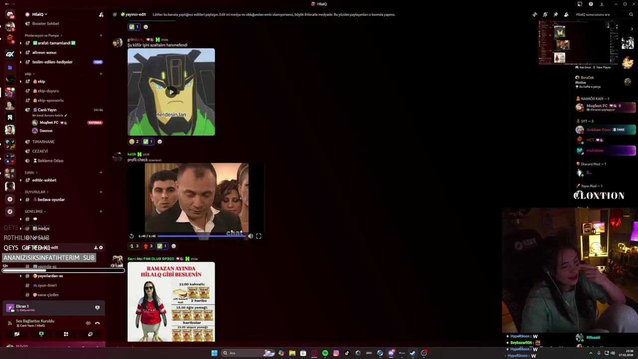Show member list icon in header
Viewport: 638px width, 359px height.
coord(566,14)
